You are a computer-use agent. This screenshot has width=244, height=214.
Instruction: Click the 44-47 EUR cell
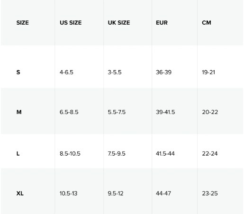coord(163,194)
